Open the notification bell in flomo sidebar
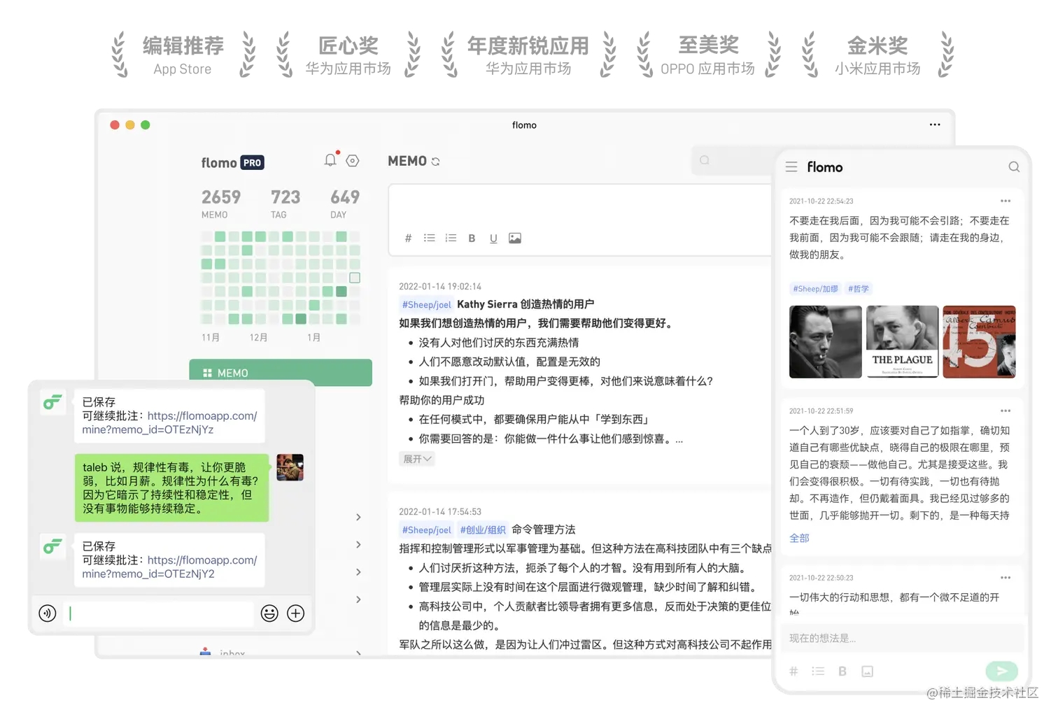Image resolution: width=1058 pixels, height=719 pixels. coord(330,160)
